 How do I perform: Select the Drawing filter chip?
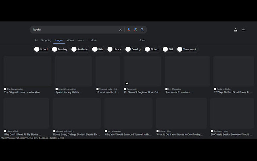pos(134,49)
